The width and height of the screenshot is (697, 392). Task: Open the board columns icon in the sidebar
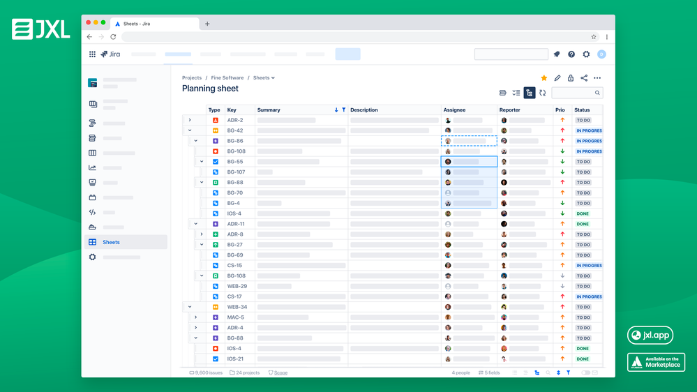click(93, 153)
